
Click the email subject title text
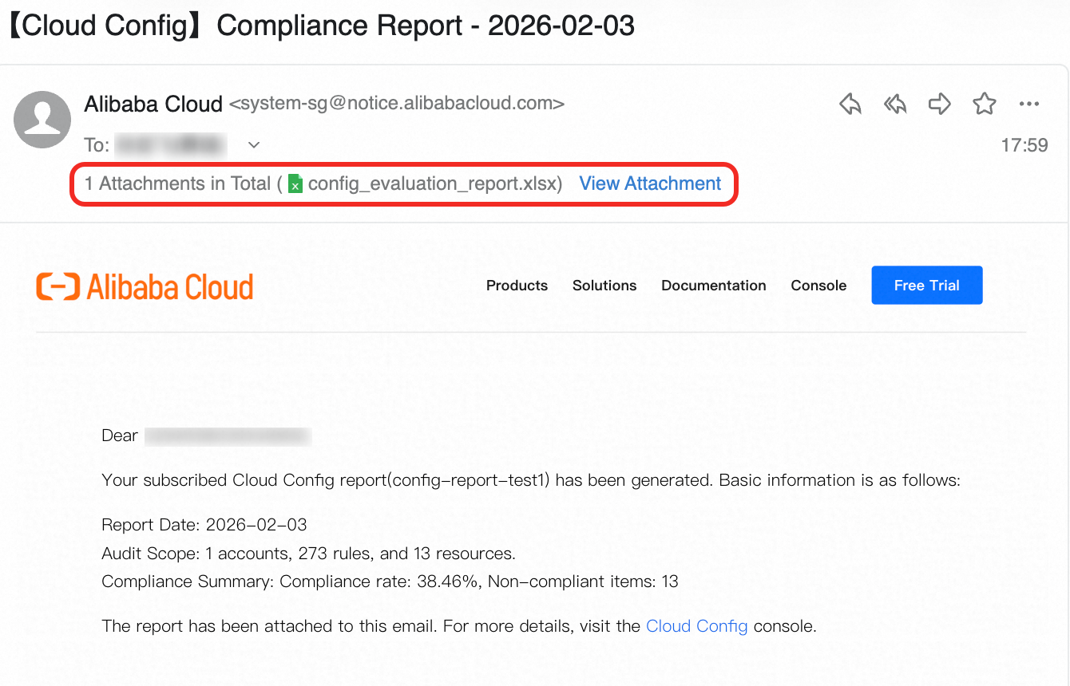click(x=321, y=26)
